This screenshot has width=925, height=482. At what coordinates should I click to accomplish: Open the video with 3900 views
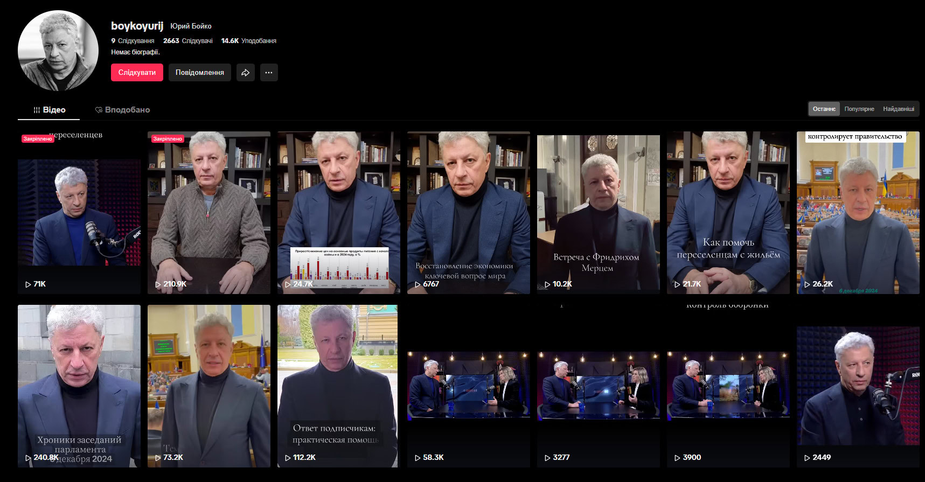click(x=728, y=386)
